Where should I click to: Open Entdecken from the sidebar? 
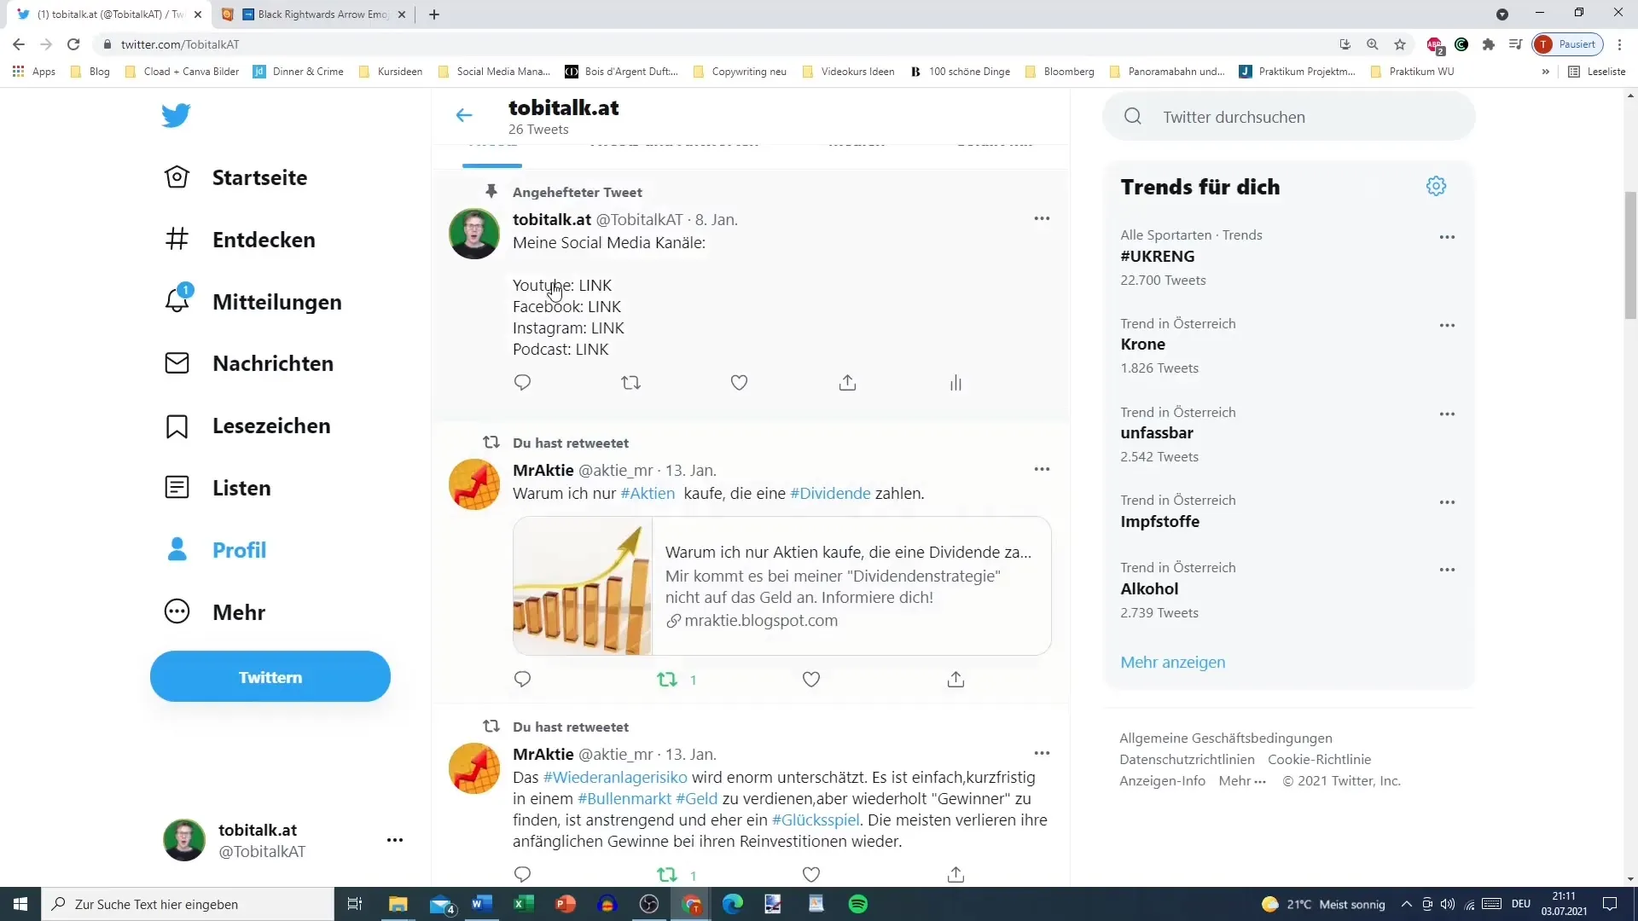[240, 240]
